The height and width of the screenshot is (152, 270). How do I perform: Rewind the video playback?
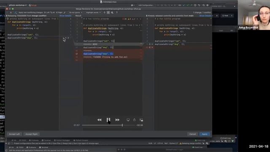pyautogui.click(x=99, y=120)
